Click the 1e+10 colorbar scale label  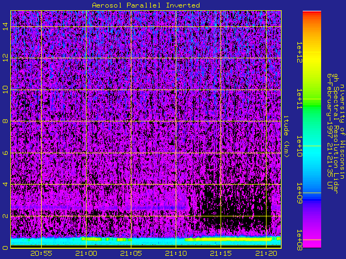(x=299, y=146)
